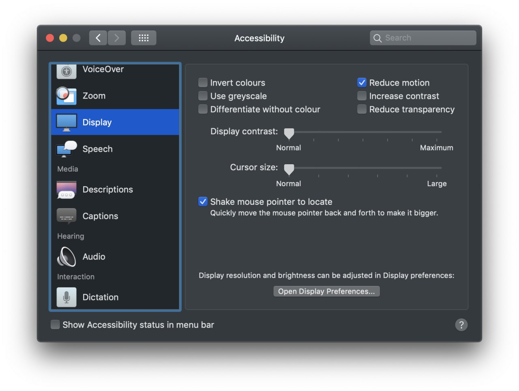Screen dimensions: 519x391
Task: Open help with the question mark button
Action: click(461, 325)
